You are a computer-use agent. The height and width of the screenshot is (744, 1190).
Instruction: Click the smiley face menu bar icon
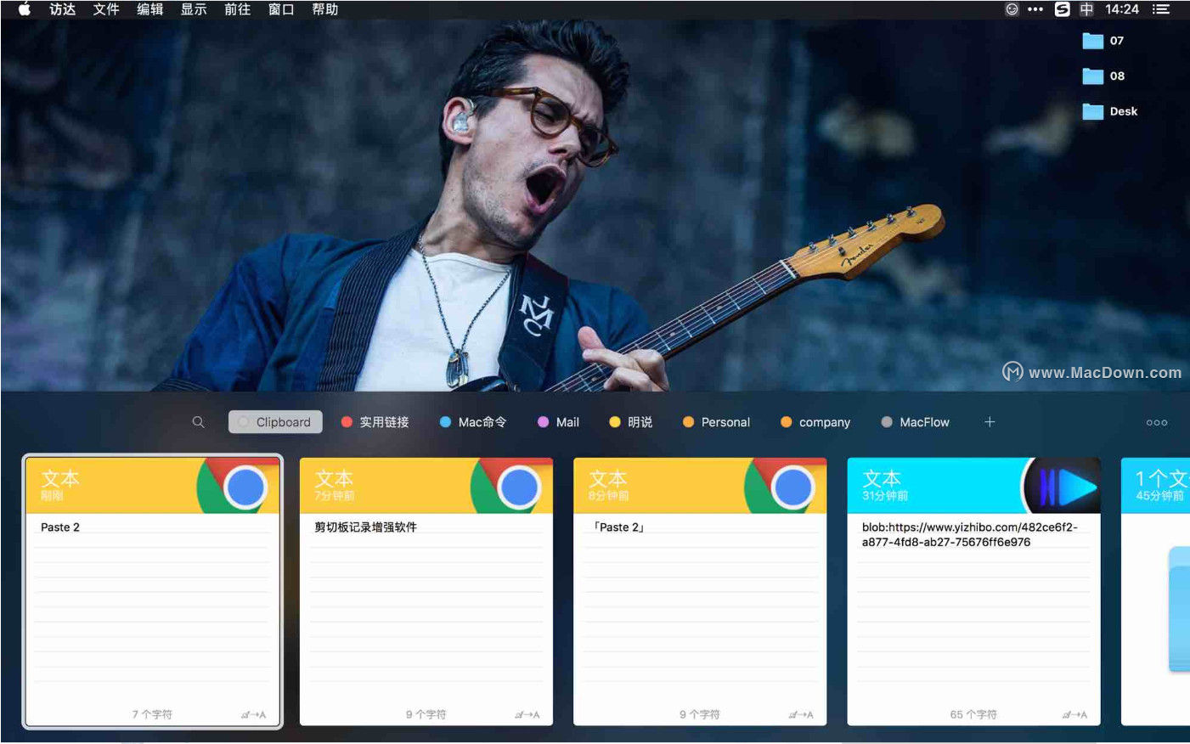click(1012, 9)
